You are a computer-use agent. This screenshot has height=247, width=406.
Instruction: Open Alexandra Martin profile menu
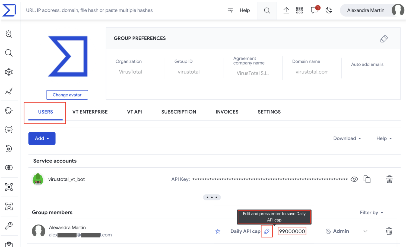pyautogui.click(x=372, y=10)
